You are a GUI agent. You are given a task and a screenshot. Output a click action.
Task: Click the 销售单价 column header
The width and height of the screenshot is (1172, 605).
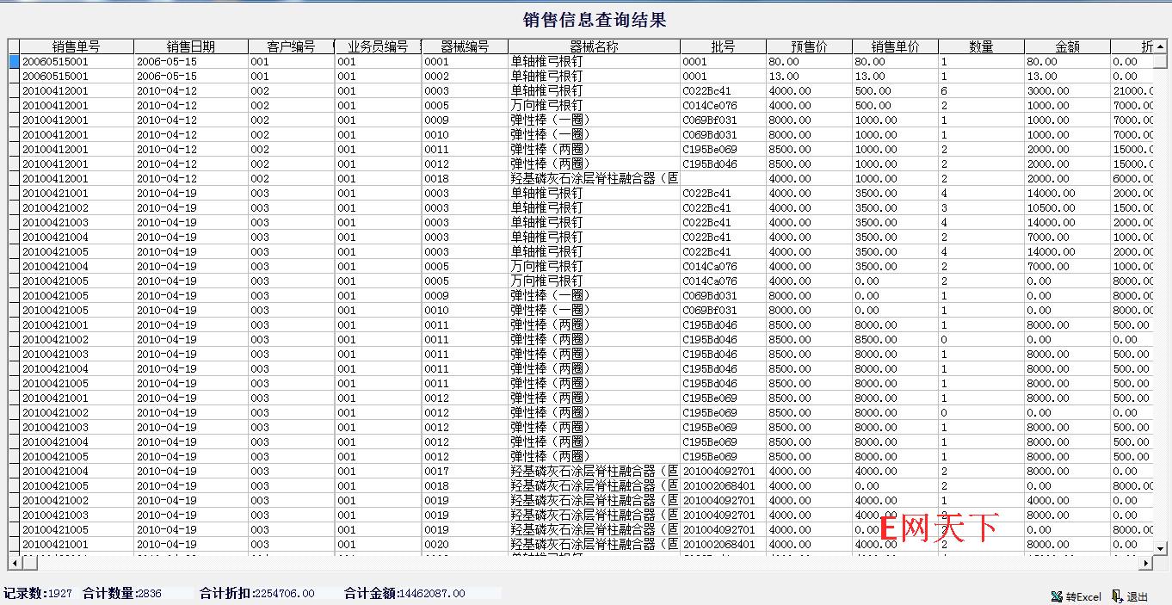point(895,46)
